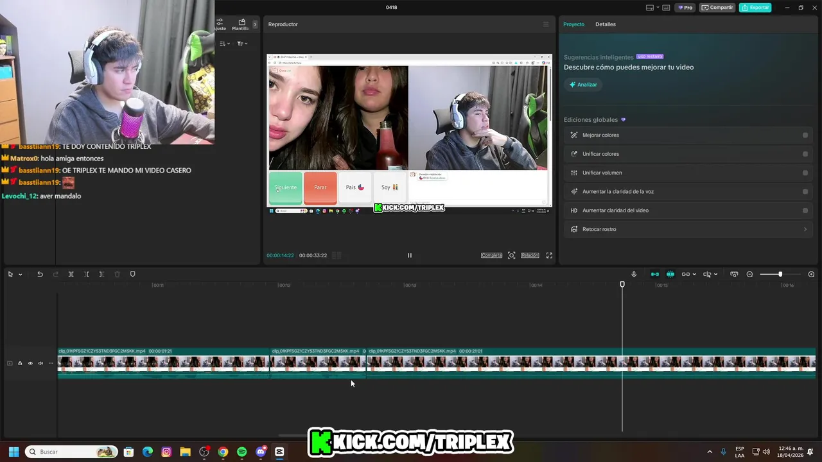The width and height of the screenshot is (822, 462).
Task: Zoom out the timeline
Action: pyautogui.click(x=749, y=274)
